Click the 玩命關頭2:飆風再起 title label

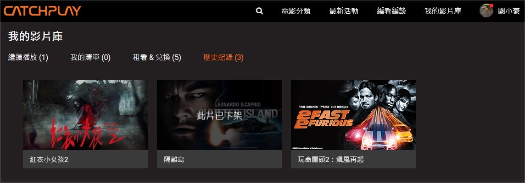tap(331, 160)
